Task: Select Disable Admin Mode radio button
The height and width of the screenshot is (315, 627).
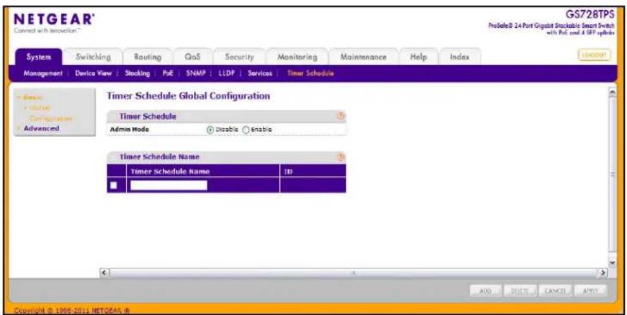Action: [210, 129]
